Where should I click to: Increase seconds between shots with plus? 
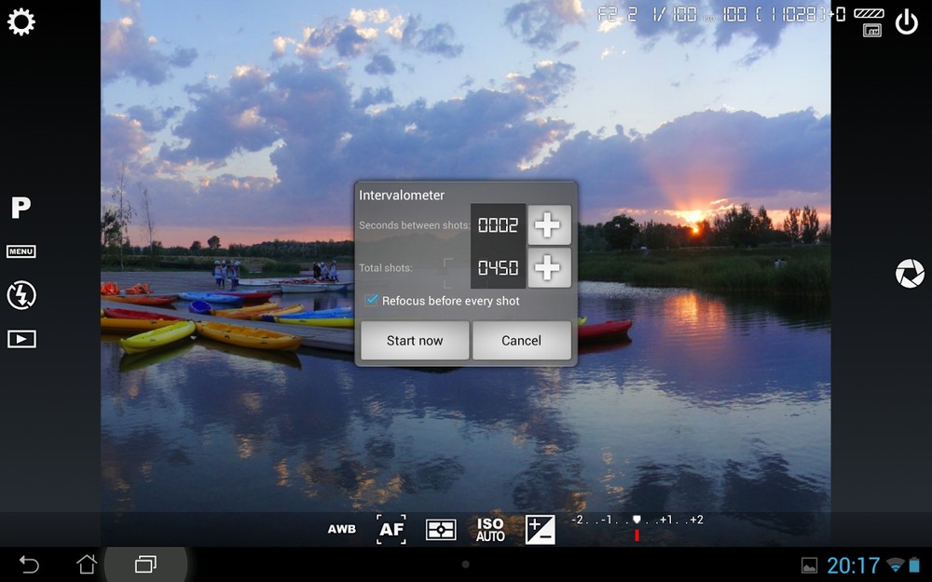tap(549, 225)
